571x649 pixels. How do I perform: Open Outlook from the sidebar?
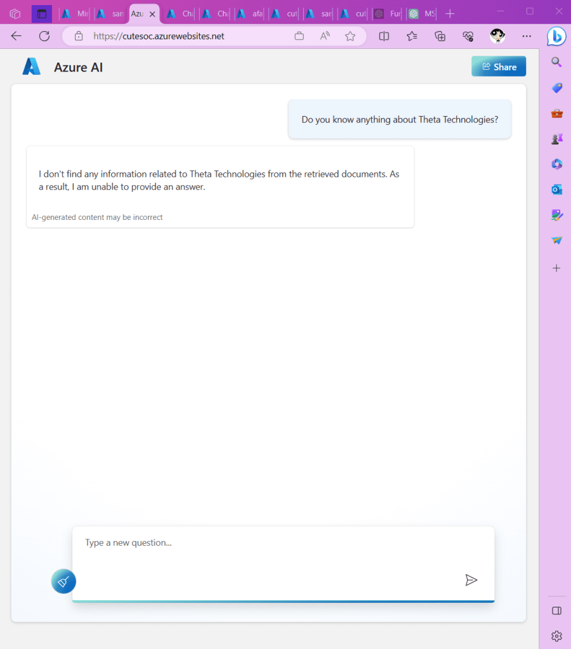pyautogui.click(x=556, y=190)
